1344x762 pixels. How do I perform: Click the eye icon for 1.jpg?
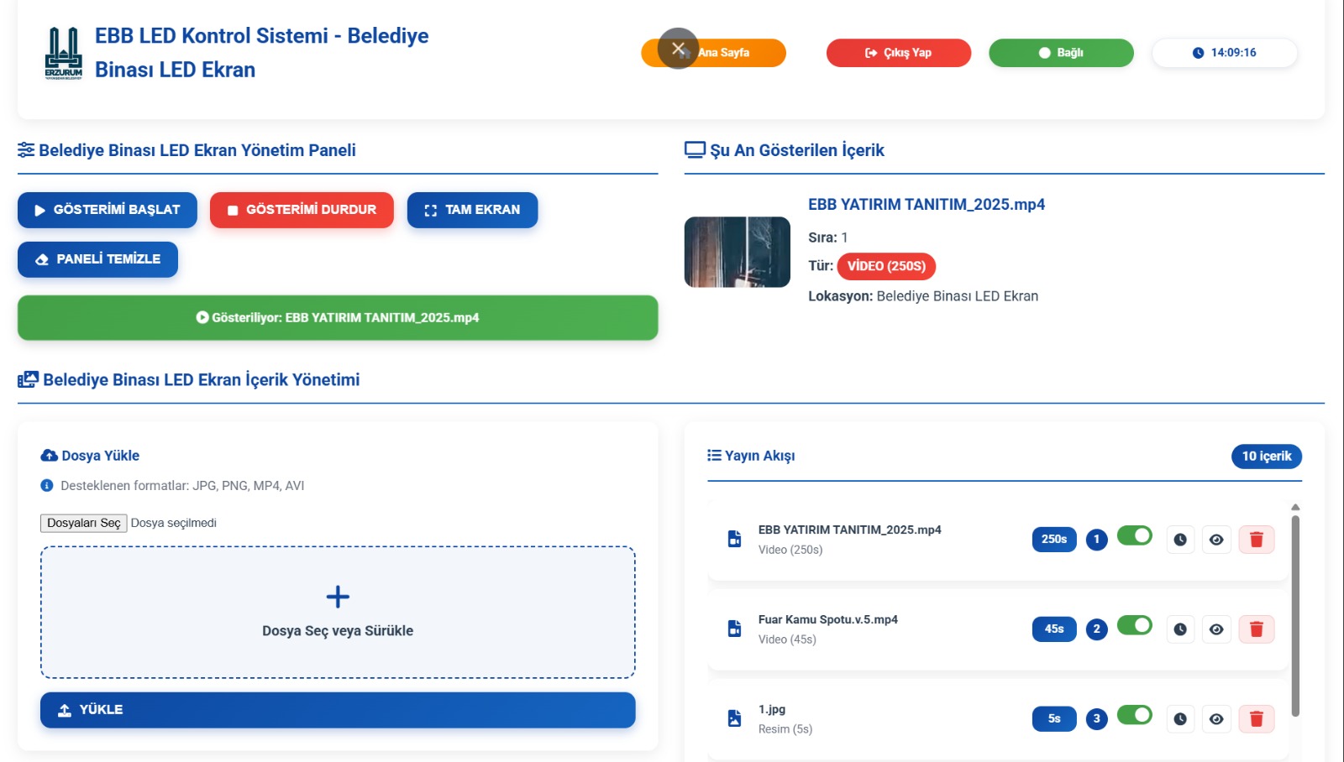coord(1216,719)
